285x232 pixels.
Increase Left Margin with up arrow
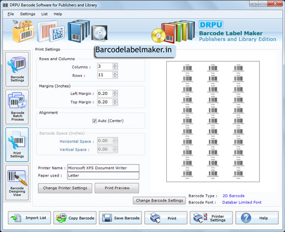pyautogui.click(x=115, y=92)
